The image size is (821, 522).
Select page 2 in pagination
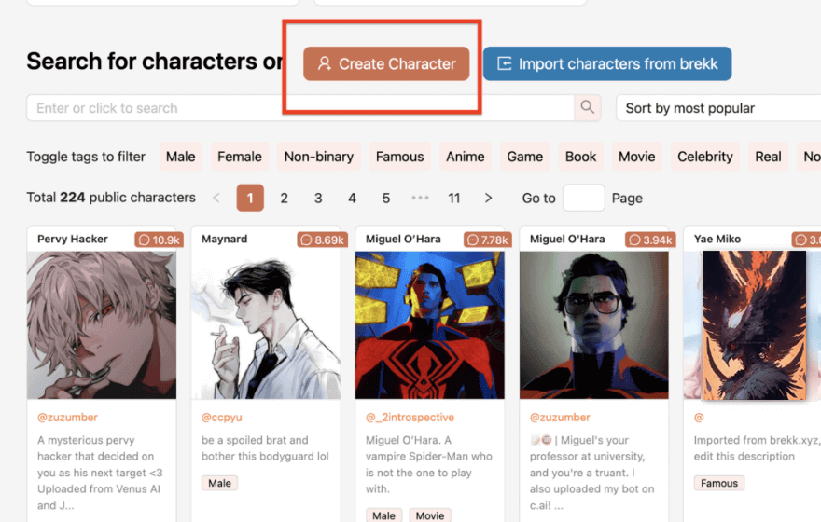(x=285, y=198)
